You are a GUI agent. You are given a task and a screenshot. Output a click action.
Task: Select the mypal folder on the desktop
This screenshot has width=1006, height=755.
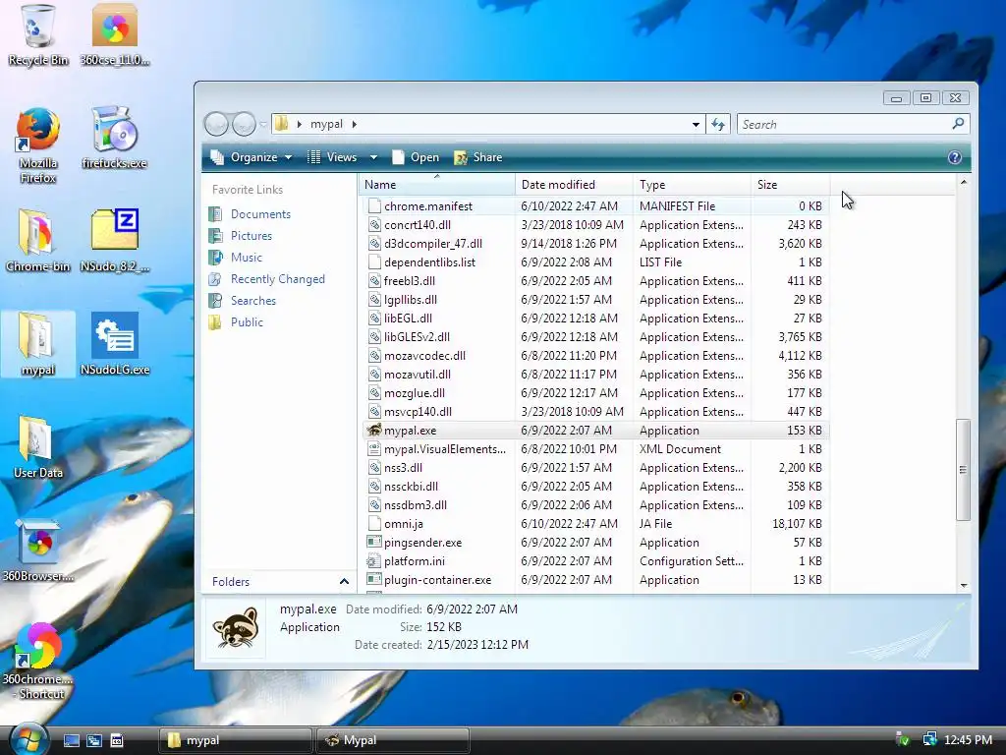[38, 344]
